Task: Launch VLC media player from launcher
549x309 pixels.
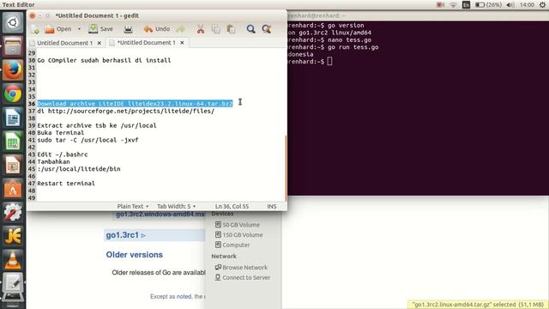Action: point(13,259)
